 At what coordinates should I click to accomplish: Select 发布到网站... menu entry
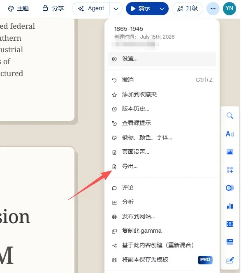162,216
